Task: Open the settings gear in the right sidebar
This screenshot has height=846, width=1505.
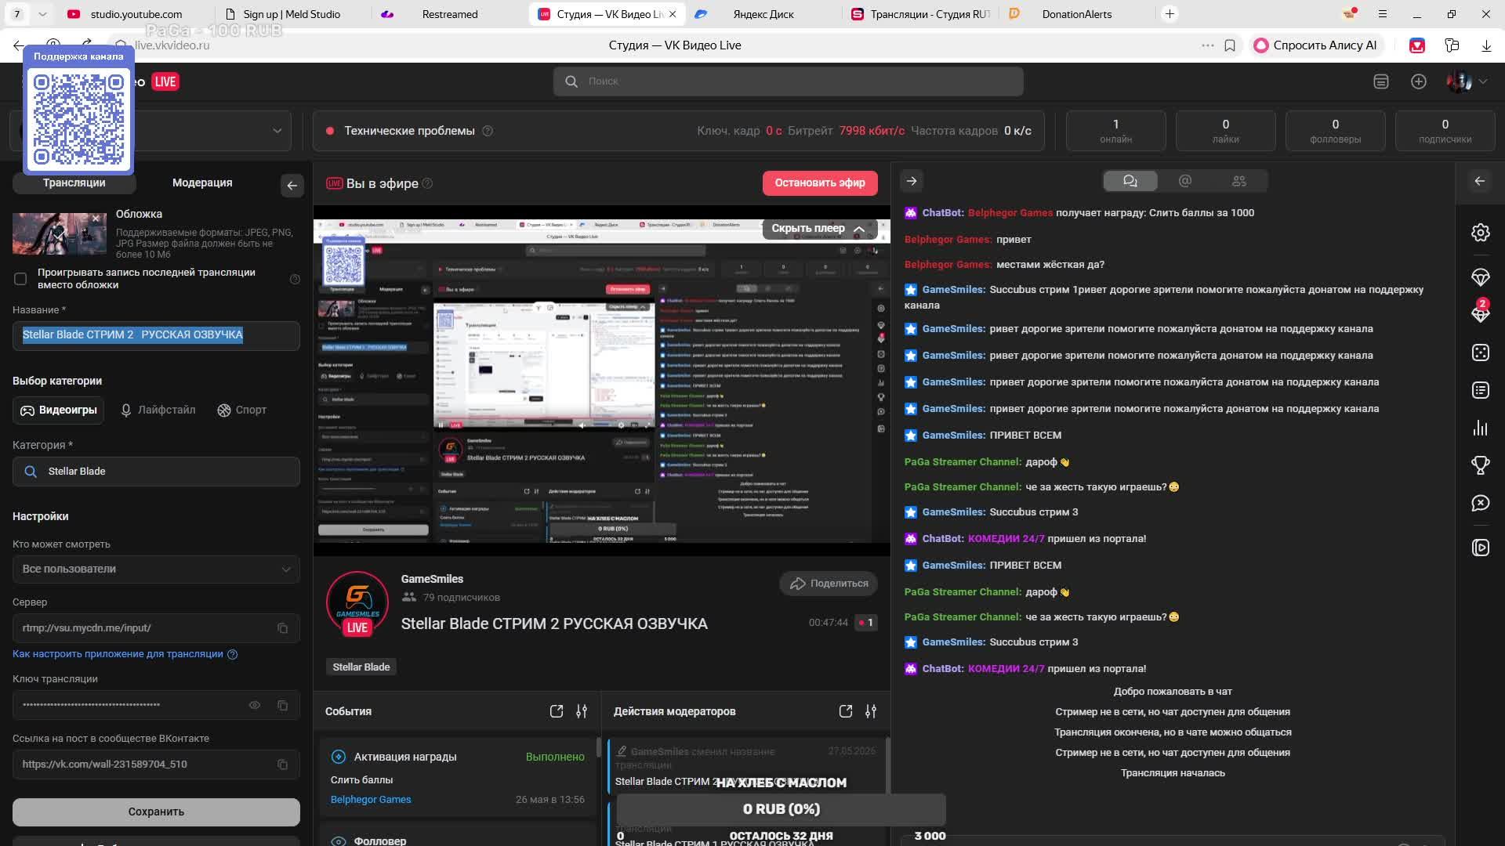Action: click(x=1480, y=233)
